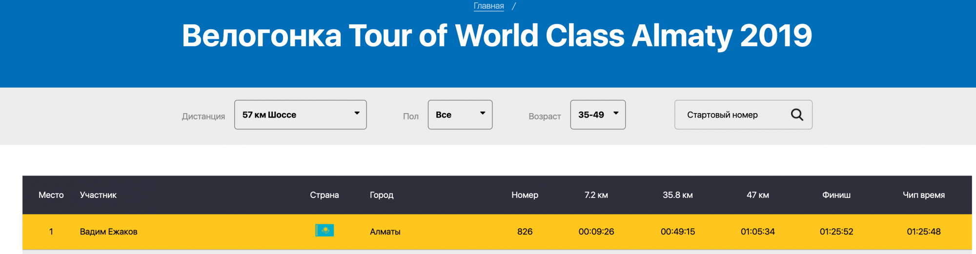Select the 7.2 км column header
This screenshot has width=976, height=254.
[x=596, y=195]
